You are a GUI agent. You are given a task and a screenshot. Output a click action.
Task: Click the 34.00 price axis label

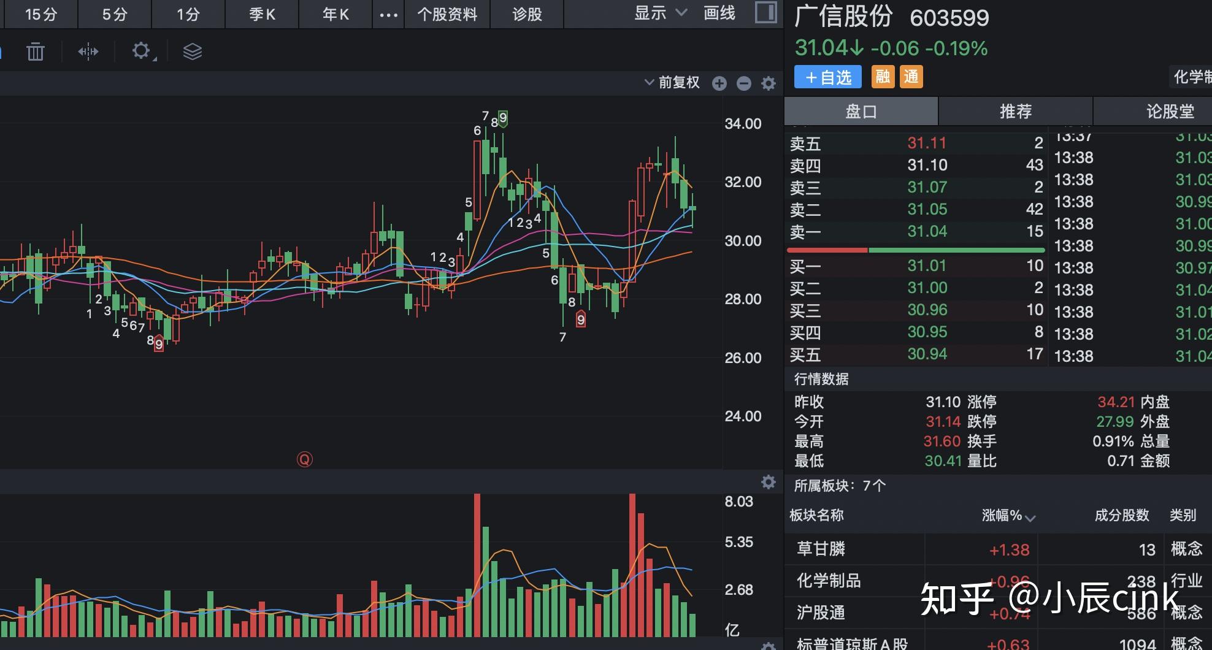pyautogui.click(x=743, y=124)
